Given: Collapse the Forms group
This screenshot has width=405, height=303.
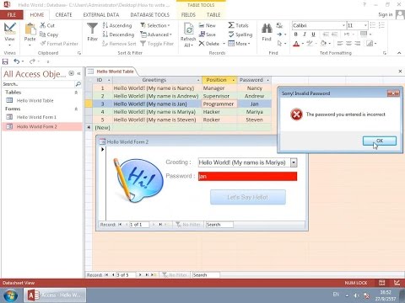Looking at the screenshot, I should [x=76, y=109].
